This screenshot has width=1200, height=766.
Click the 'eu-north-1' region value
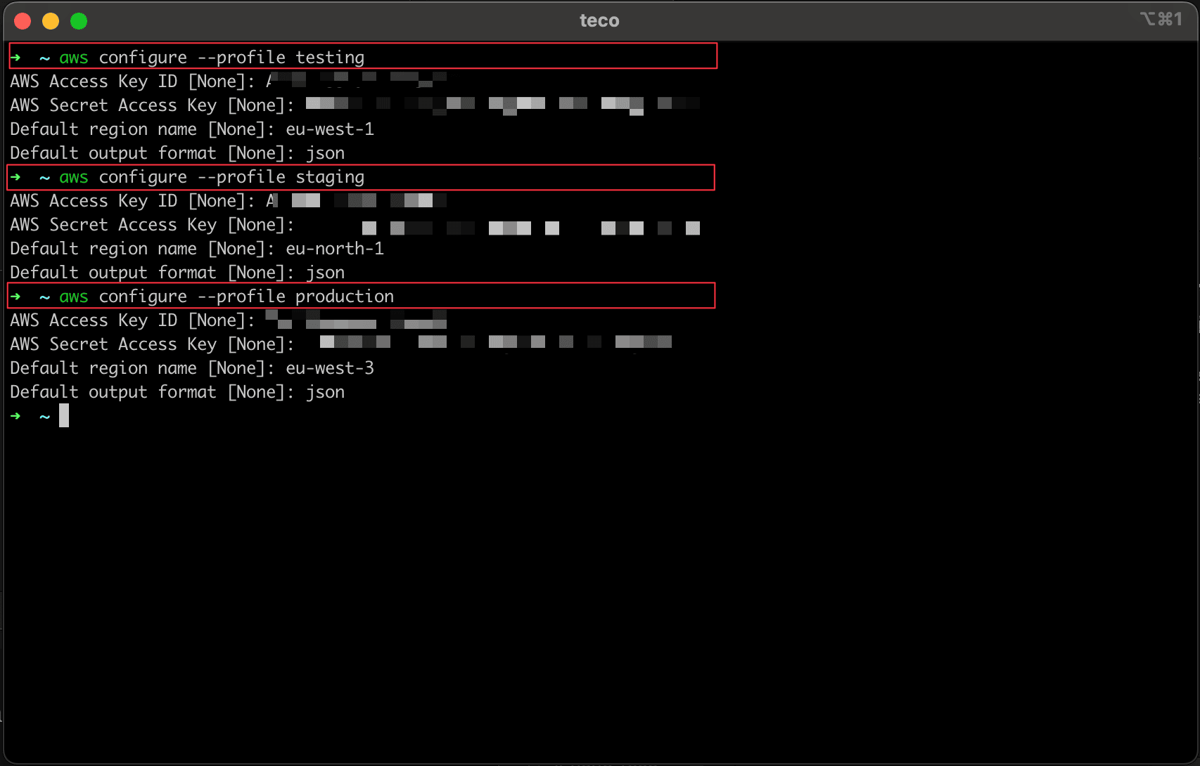pyautogui.click(x=334, y=249)
